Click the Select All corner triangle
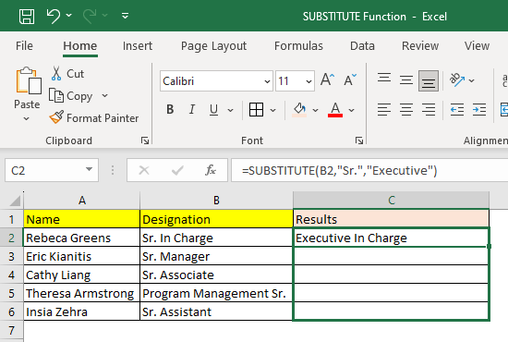 14,201
